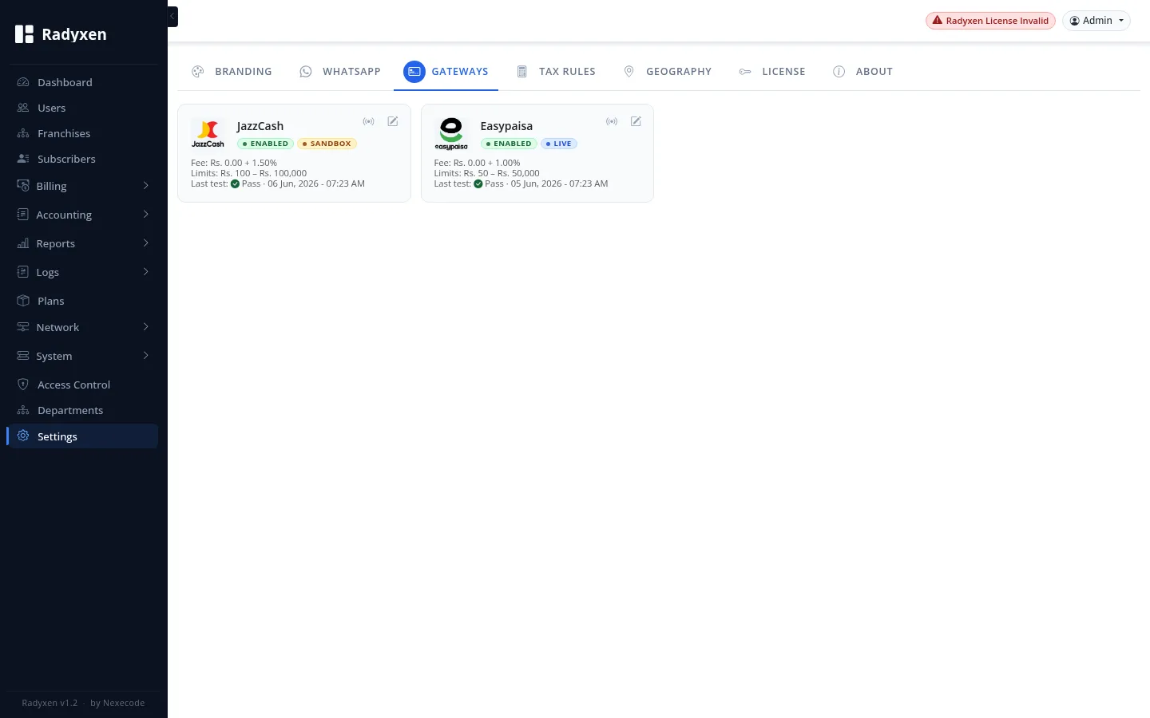Switch to the Branding tab

232,71
